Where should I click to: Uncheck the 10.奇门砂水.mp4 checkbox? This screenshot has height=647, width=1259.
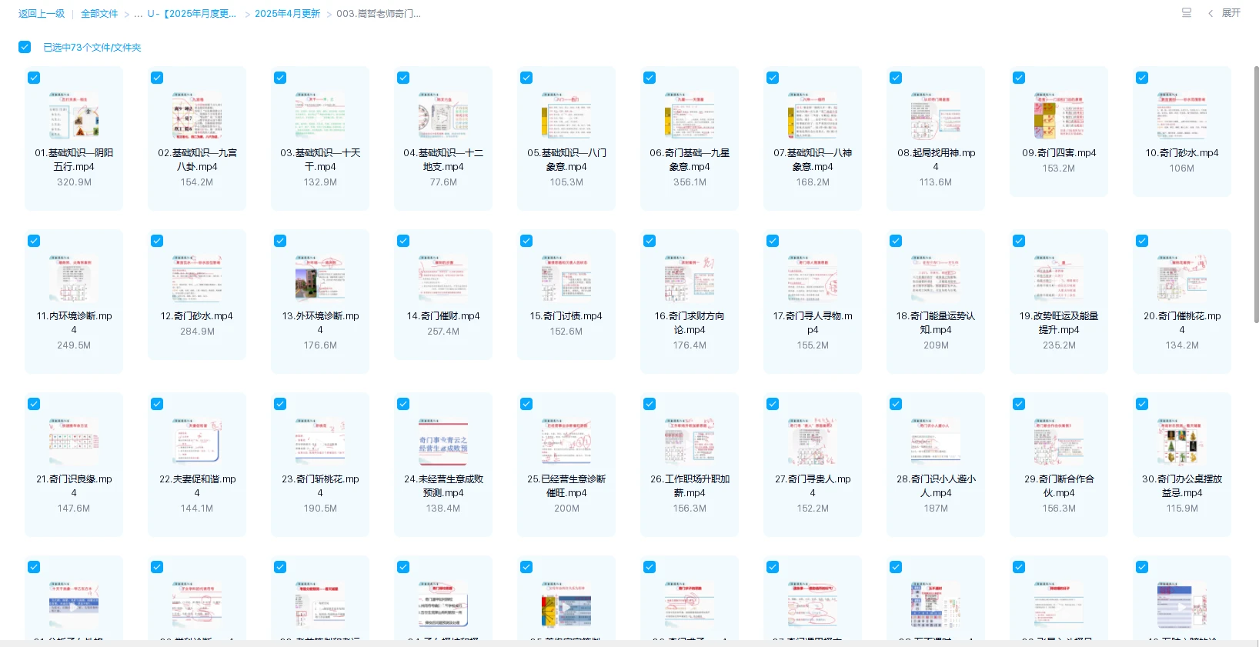1142,78
